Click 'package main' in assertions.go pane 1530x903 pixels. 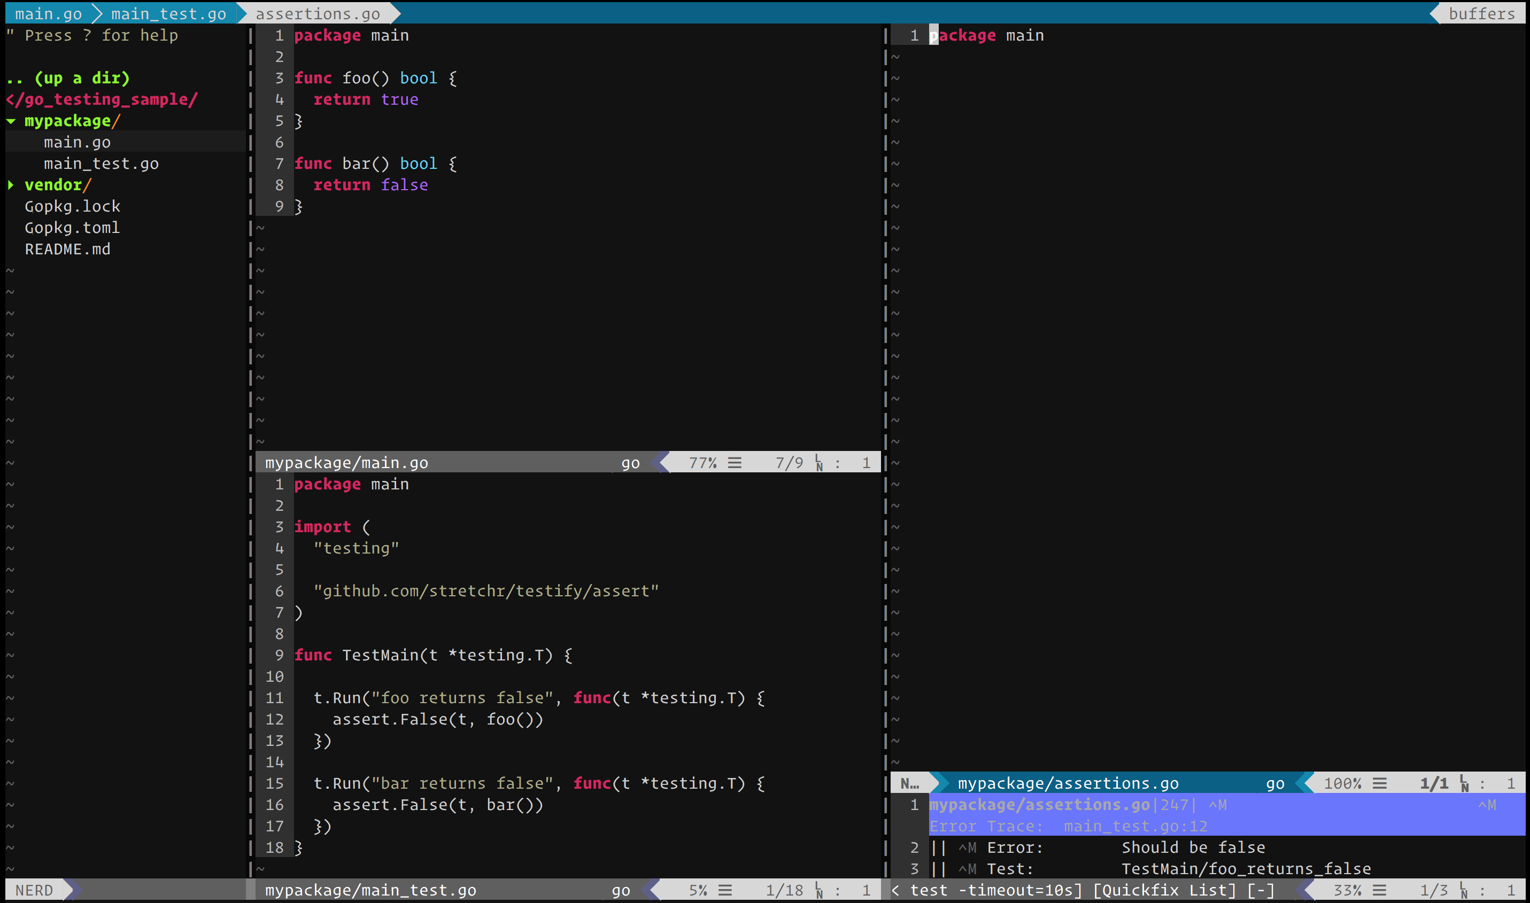click(987, 35)
